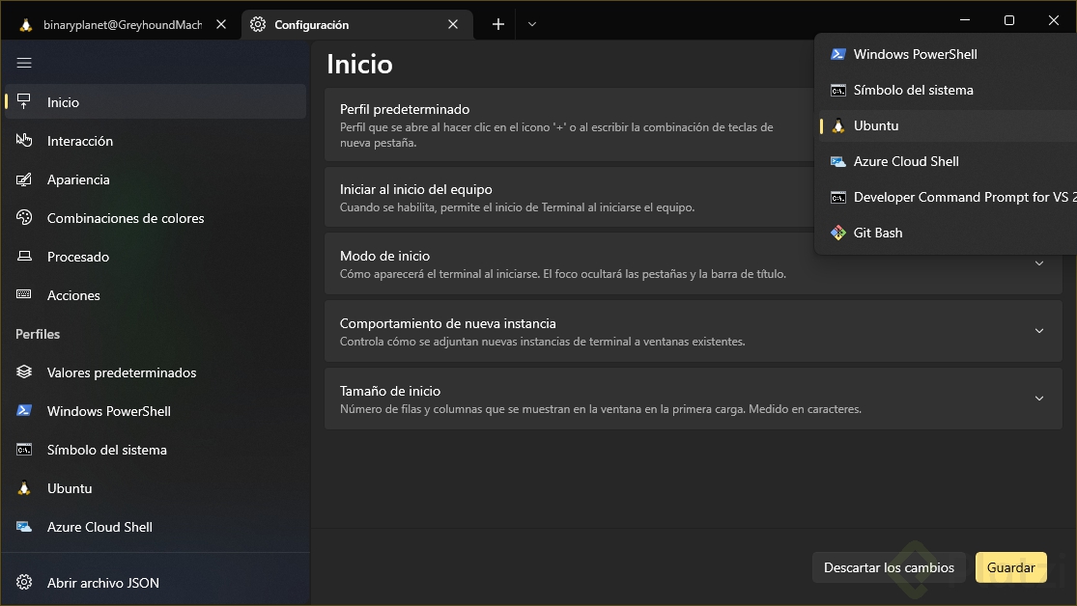Close the Configuración tab
The image size is (1077, 606).
point(453,25)
